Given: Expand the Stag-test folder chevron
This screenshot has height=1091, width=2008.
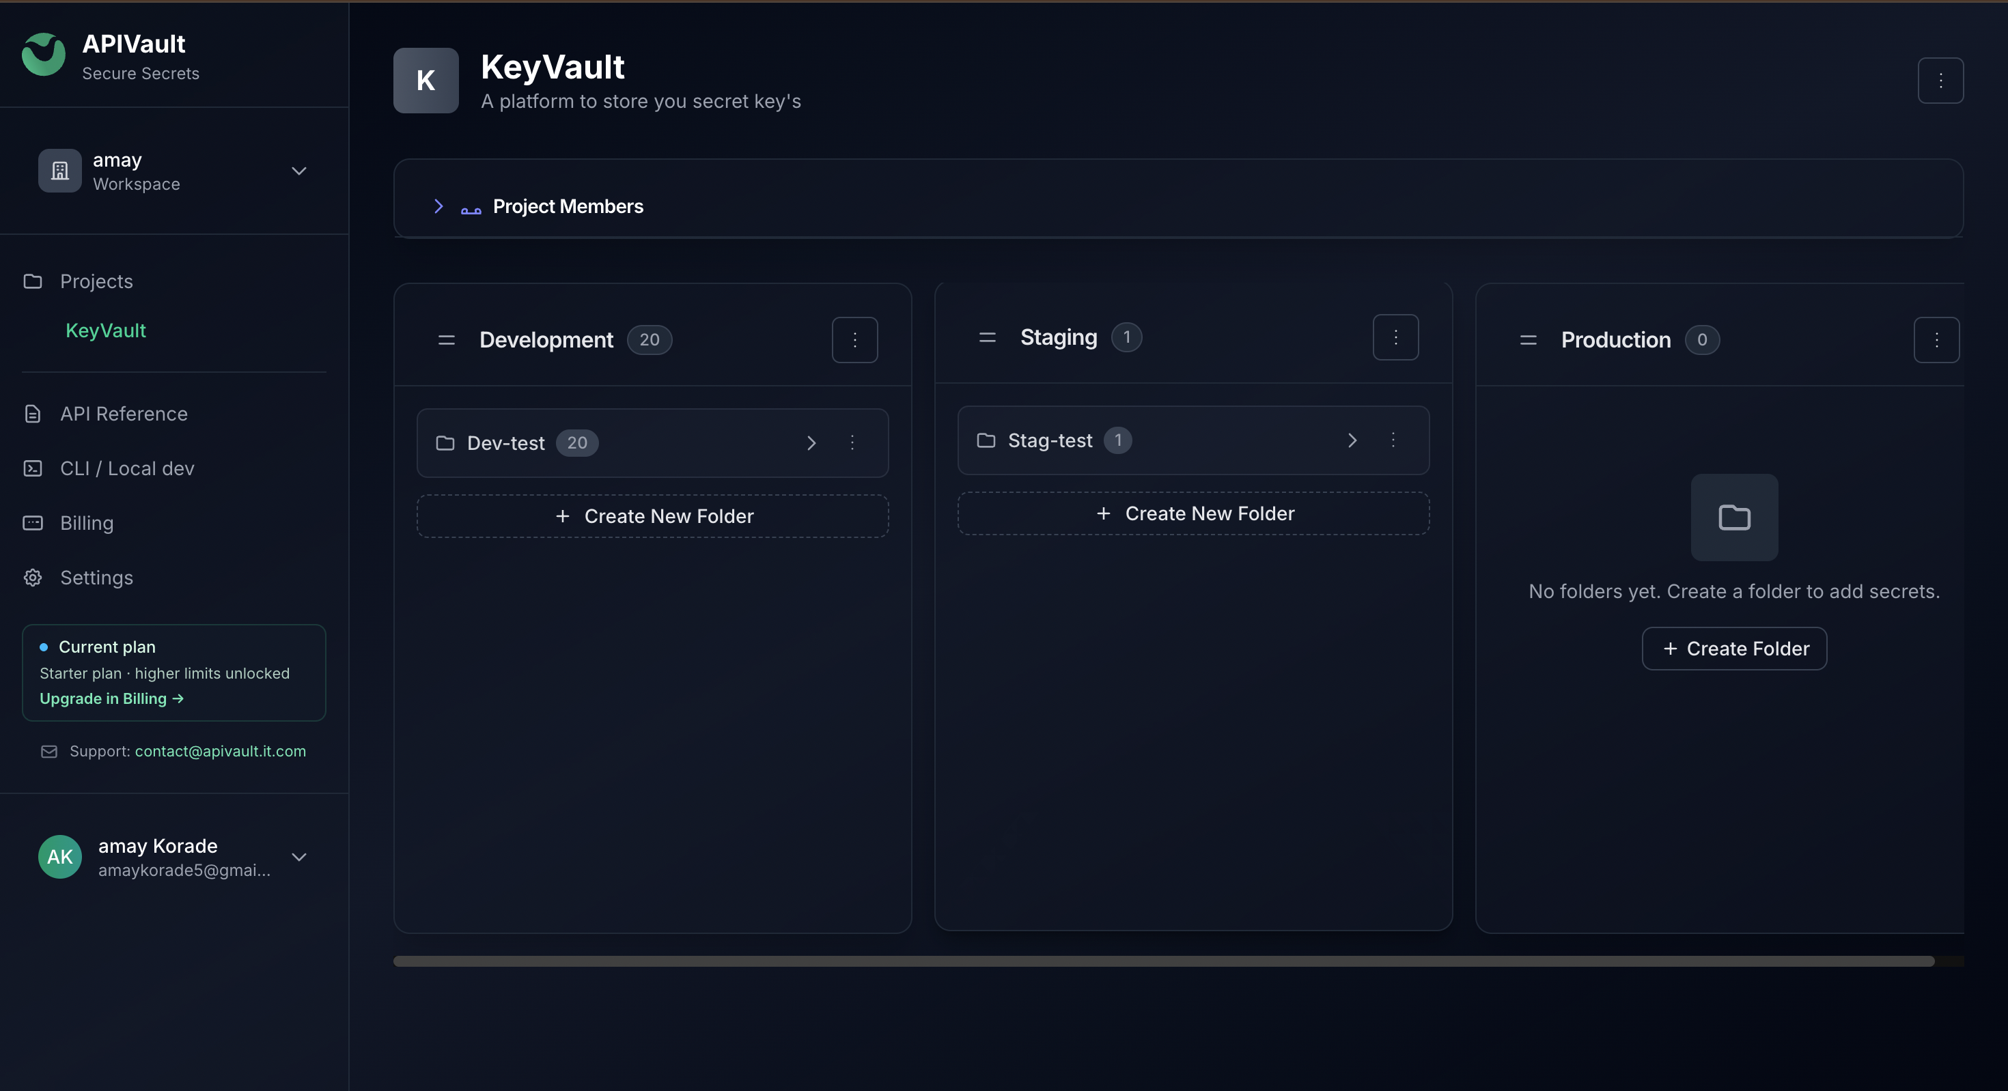Looking at the screenshot, I should point(1352,440).
